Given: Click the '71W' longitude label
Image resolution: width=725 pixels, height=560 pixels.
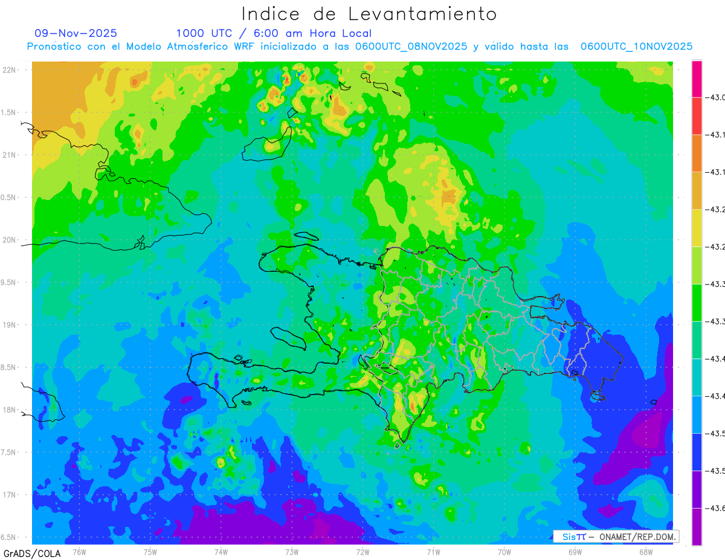Looking at the screenshot, I should (433, 552).
